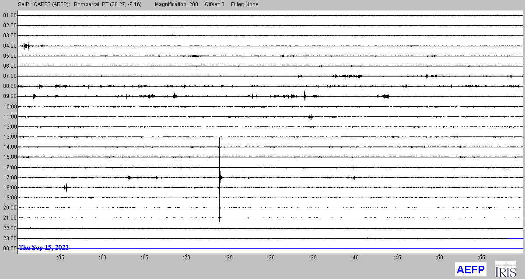Click the large seismic spike near minute 24
Image resolution: width=525 pixels, height=279 pixels.
(x=220, y=177)
